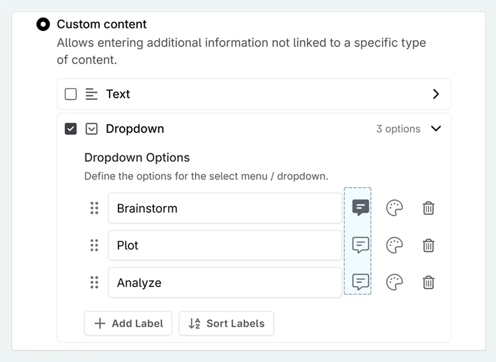The image size is (496, 362).
Task: Remove the Analyze option with trash icon
Action: (x=428, y=282)
